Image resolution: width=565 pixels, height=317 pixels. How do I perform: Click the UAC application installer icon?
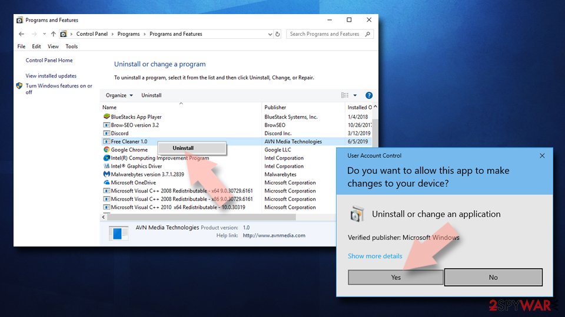(357, 214)
